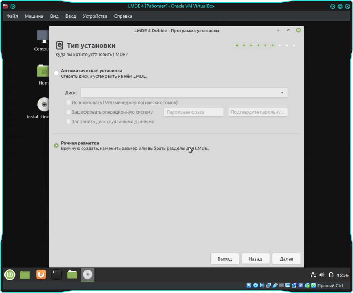This screenshot has height=293, width=353.
Task: Click the Парольная фраза input field
Action: 194,112
